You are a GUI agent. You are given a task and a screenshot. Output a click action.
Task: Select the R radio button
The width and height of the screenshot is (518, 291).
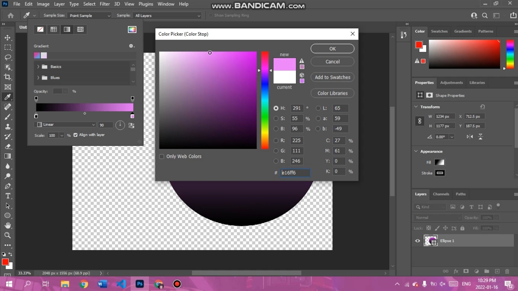click(x=276, y=141)
